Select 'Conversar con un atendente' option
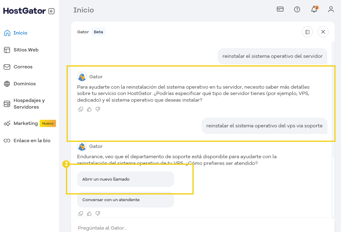This screenshot has width=341, height=232. (x=125, y=200)
